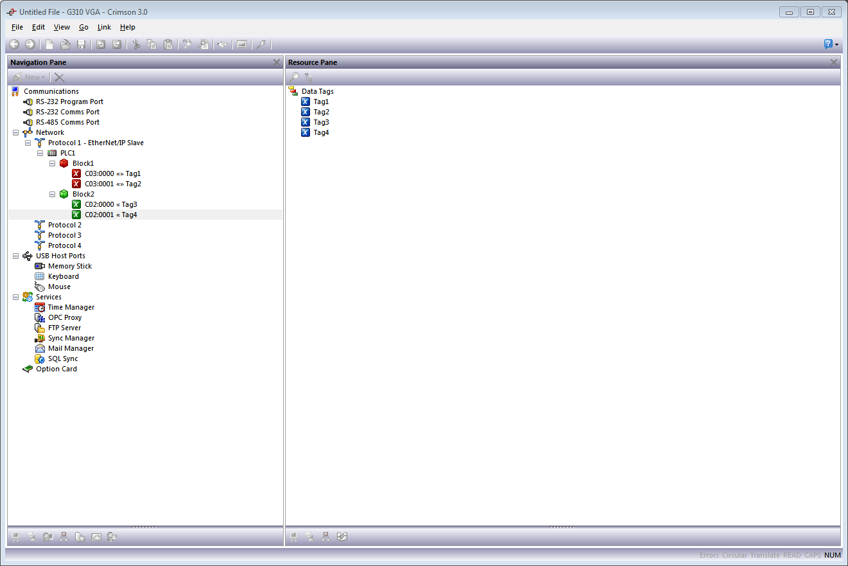The height and width of the screenshot is (566, 848).
Task: Open the dropdown arrow beside help icon
Action: [x=837, y=45]
